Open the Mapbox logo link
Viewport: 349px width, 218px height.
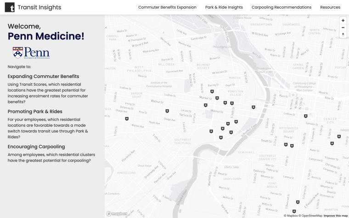117,214
